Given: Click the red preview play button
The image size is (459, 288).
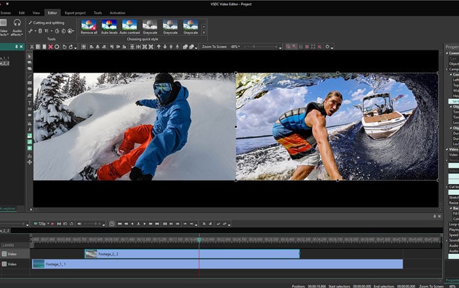Looking at the screenshot, I should click(x=52, y=224).
